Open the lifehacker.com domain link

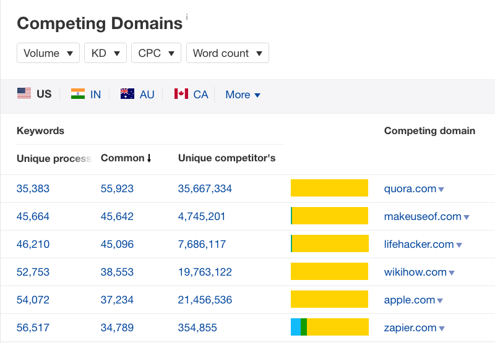(x=419, y=244)
